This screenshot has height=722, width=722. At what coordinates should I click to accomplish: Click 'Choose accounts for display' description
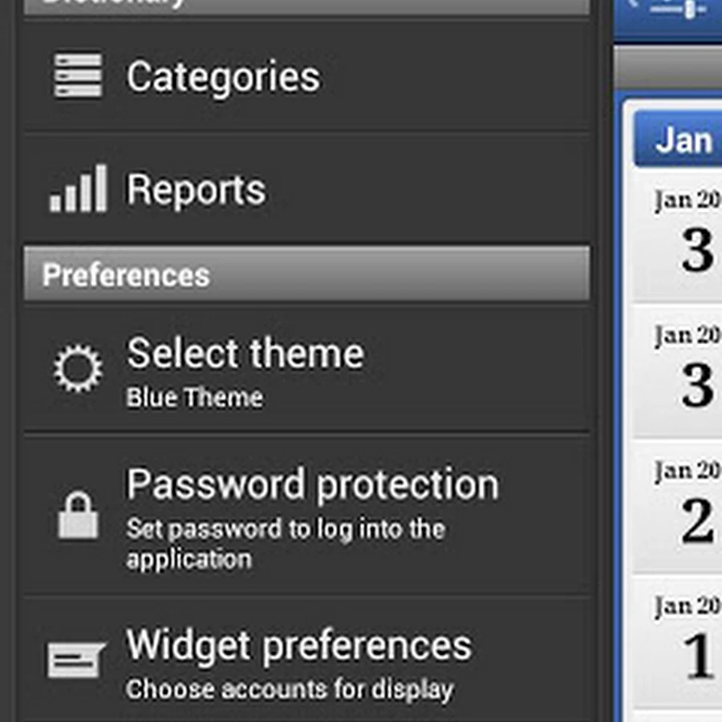[289, 689]
